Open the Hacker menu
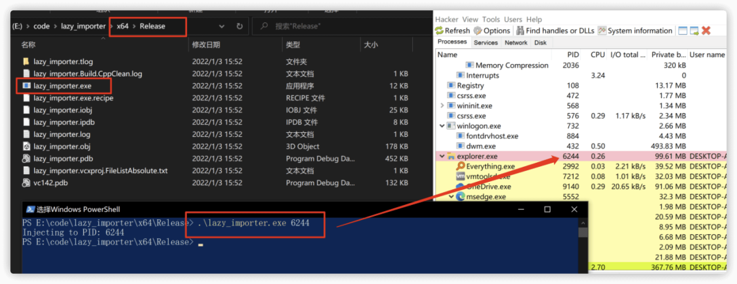Viewport: 737px width, 284px height. (x=446, y=19)
